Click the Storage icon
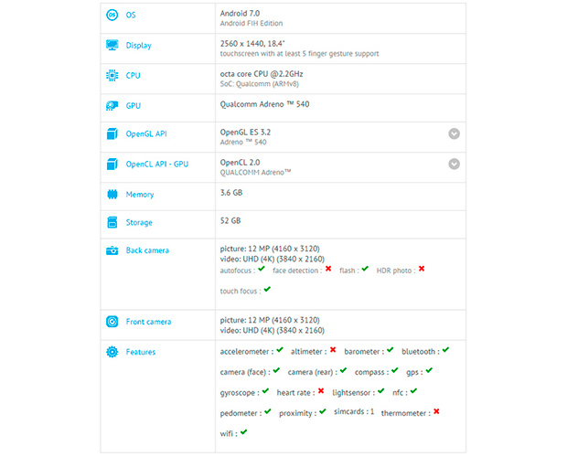Screen dimensions: 567x457 (x=112, y=222)
